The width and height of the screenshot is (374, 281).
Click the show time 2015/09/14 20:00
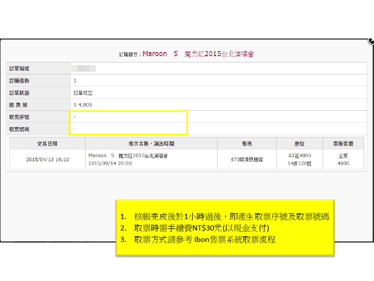click(110, 163)
